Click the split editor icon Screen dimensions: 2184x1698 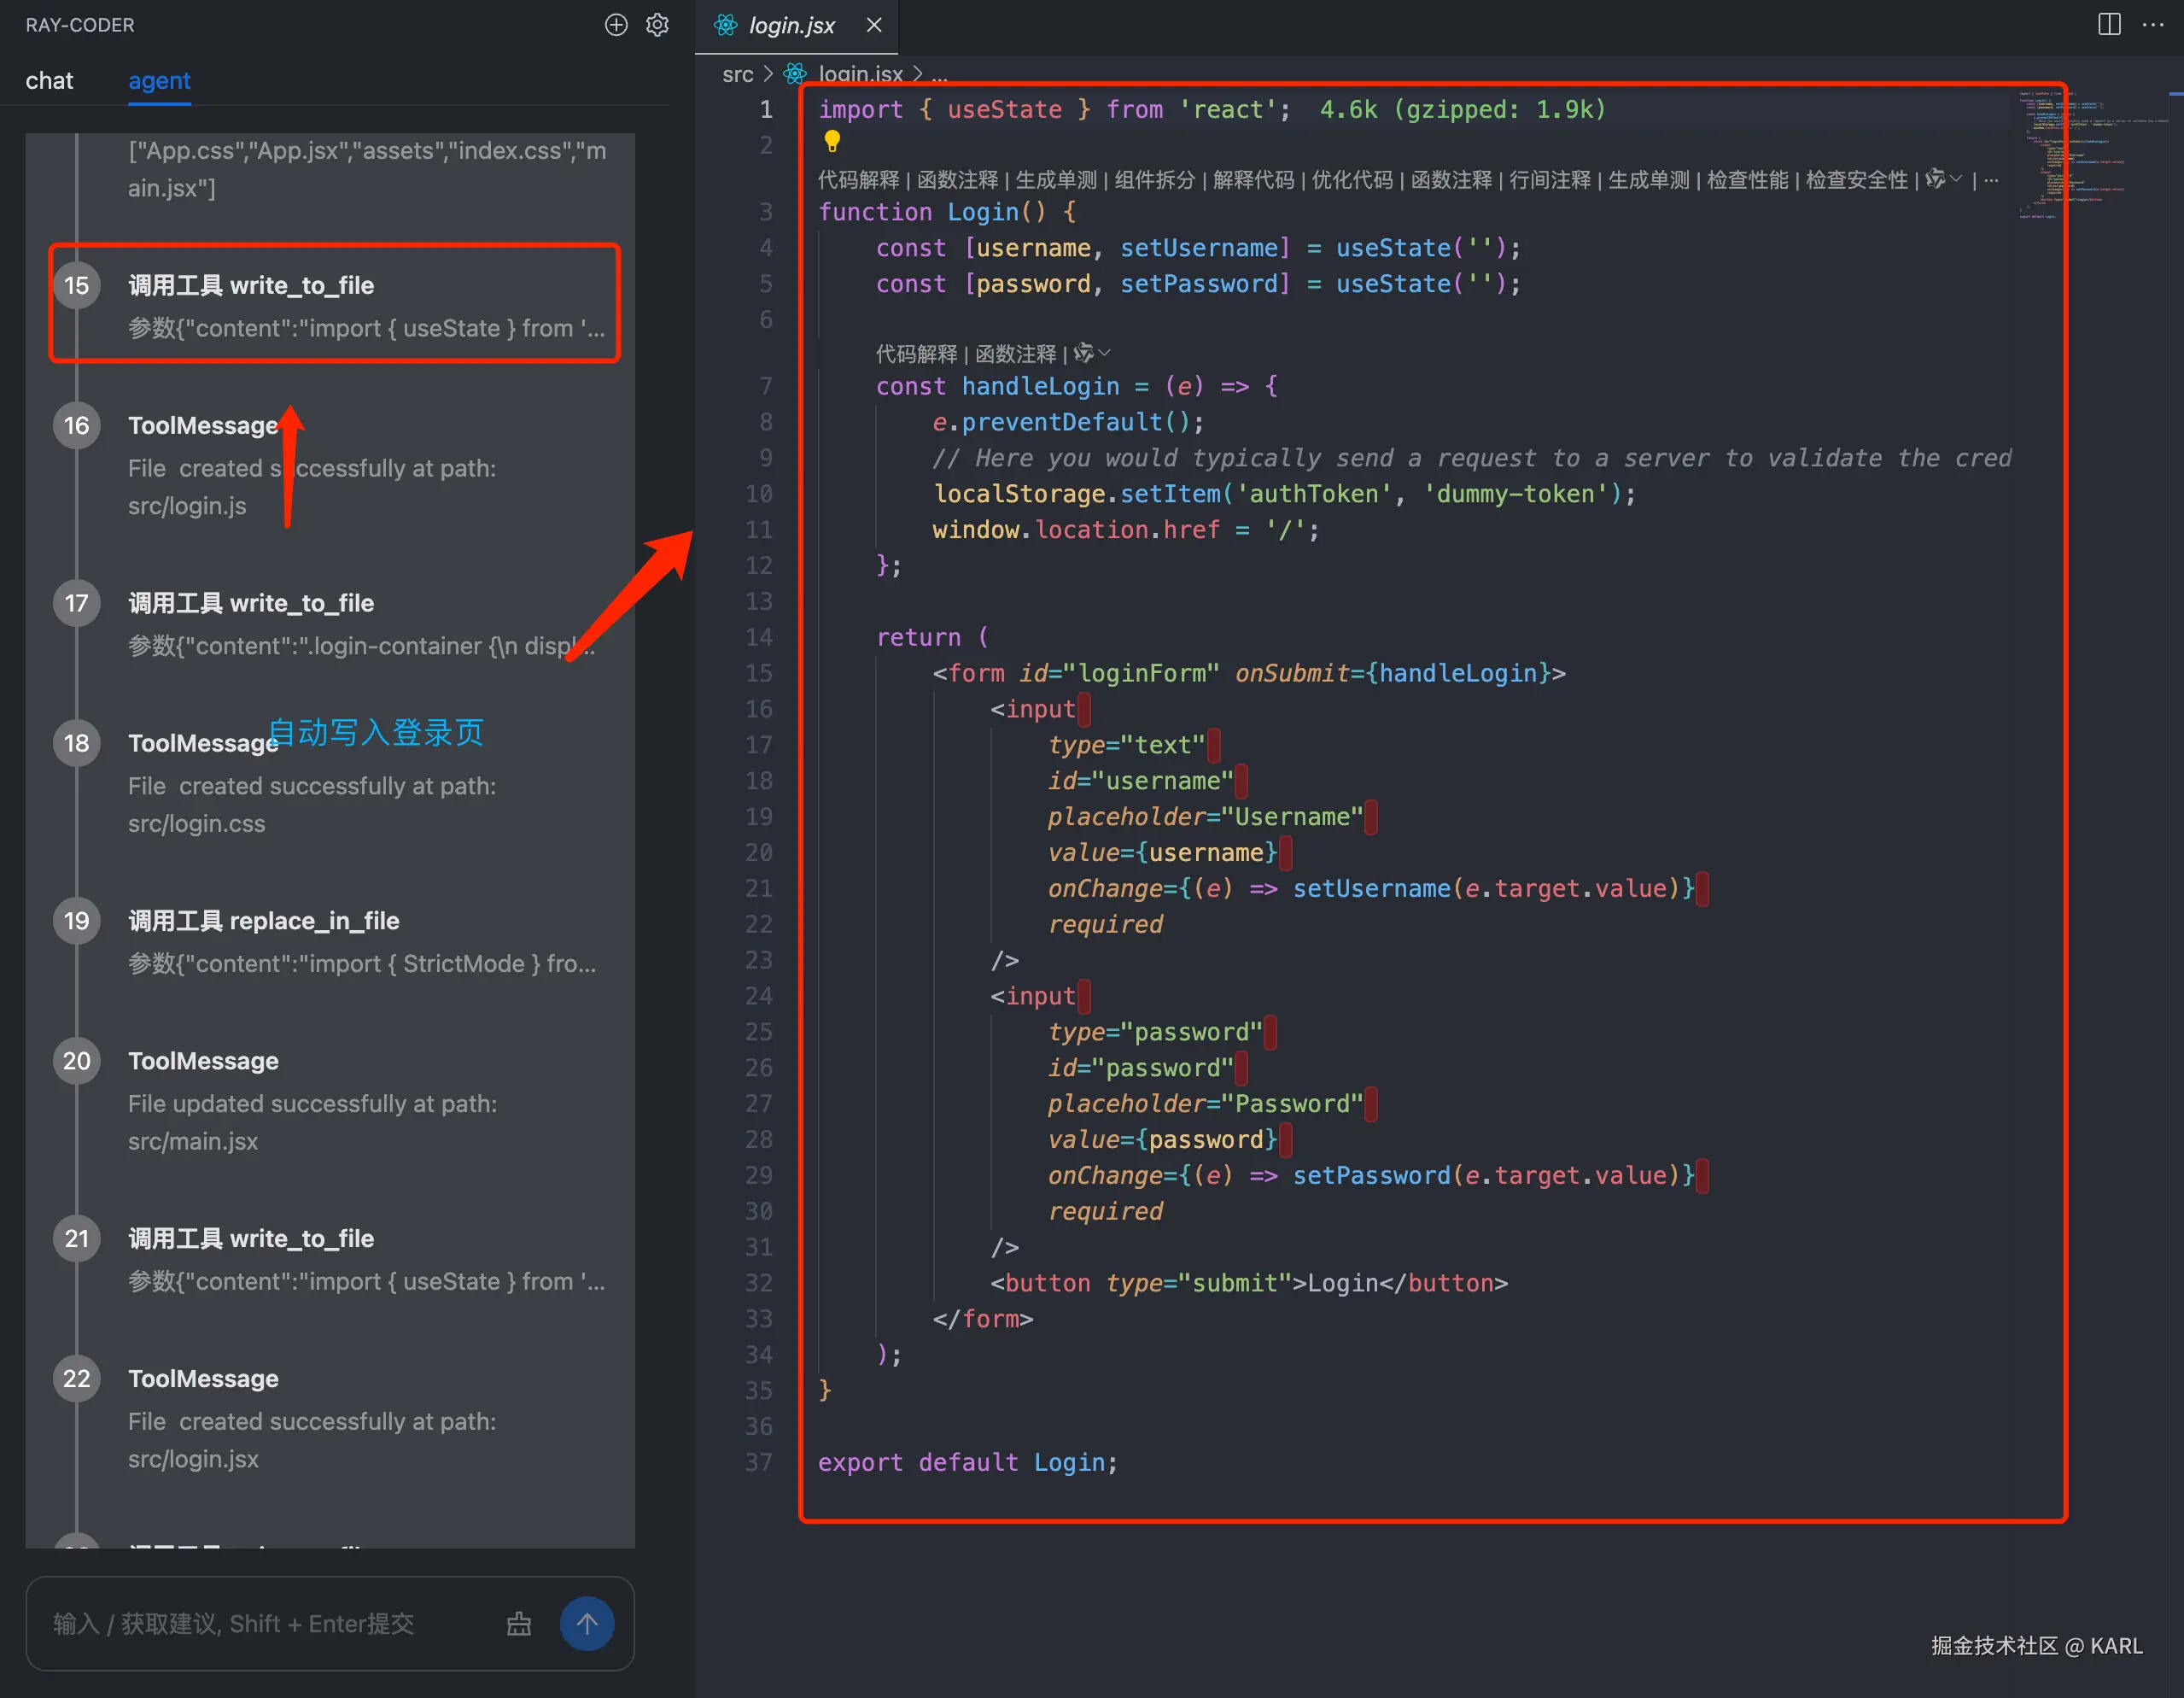2108,25
